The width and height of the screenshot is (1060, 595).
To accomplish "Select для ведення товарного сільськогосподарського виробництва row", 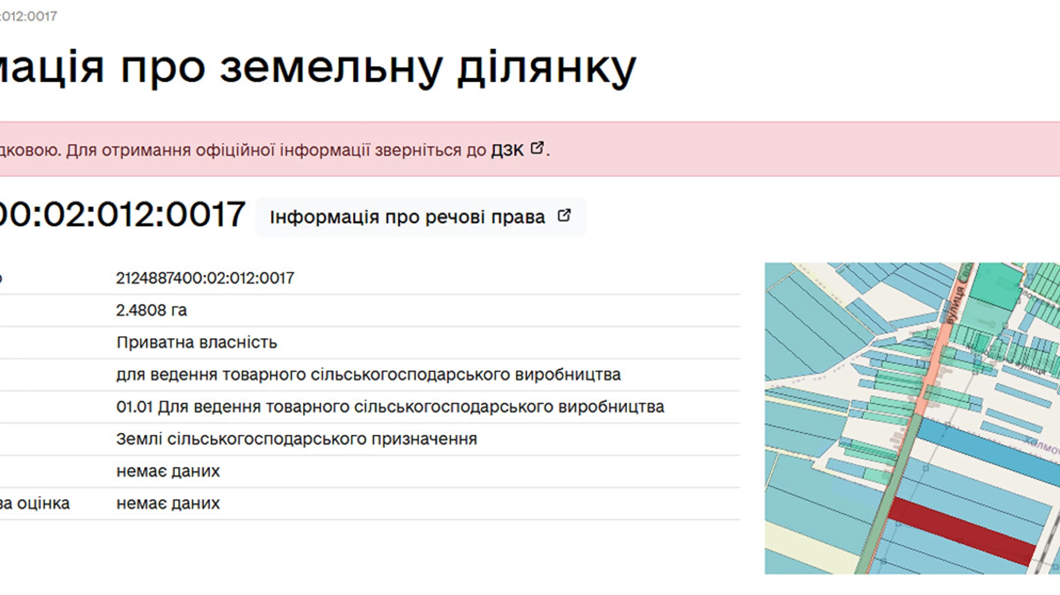I will [x=368, y=375].
